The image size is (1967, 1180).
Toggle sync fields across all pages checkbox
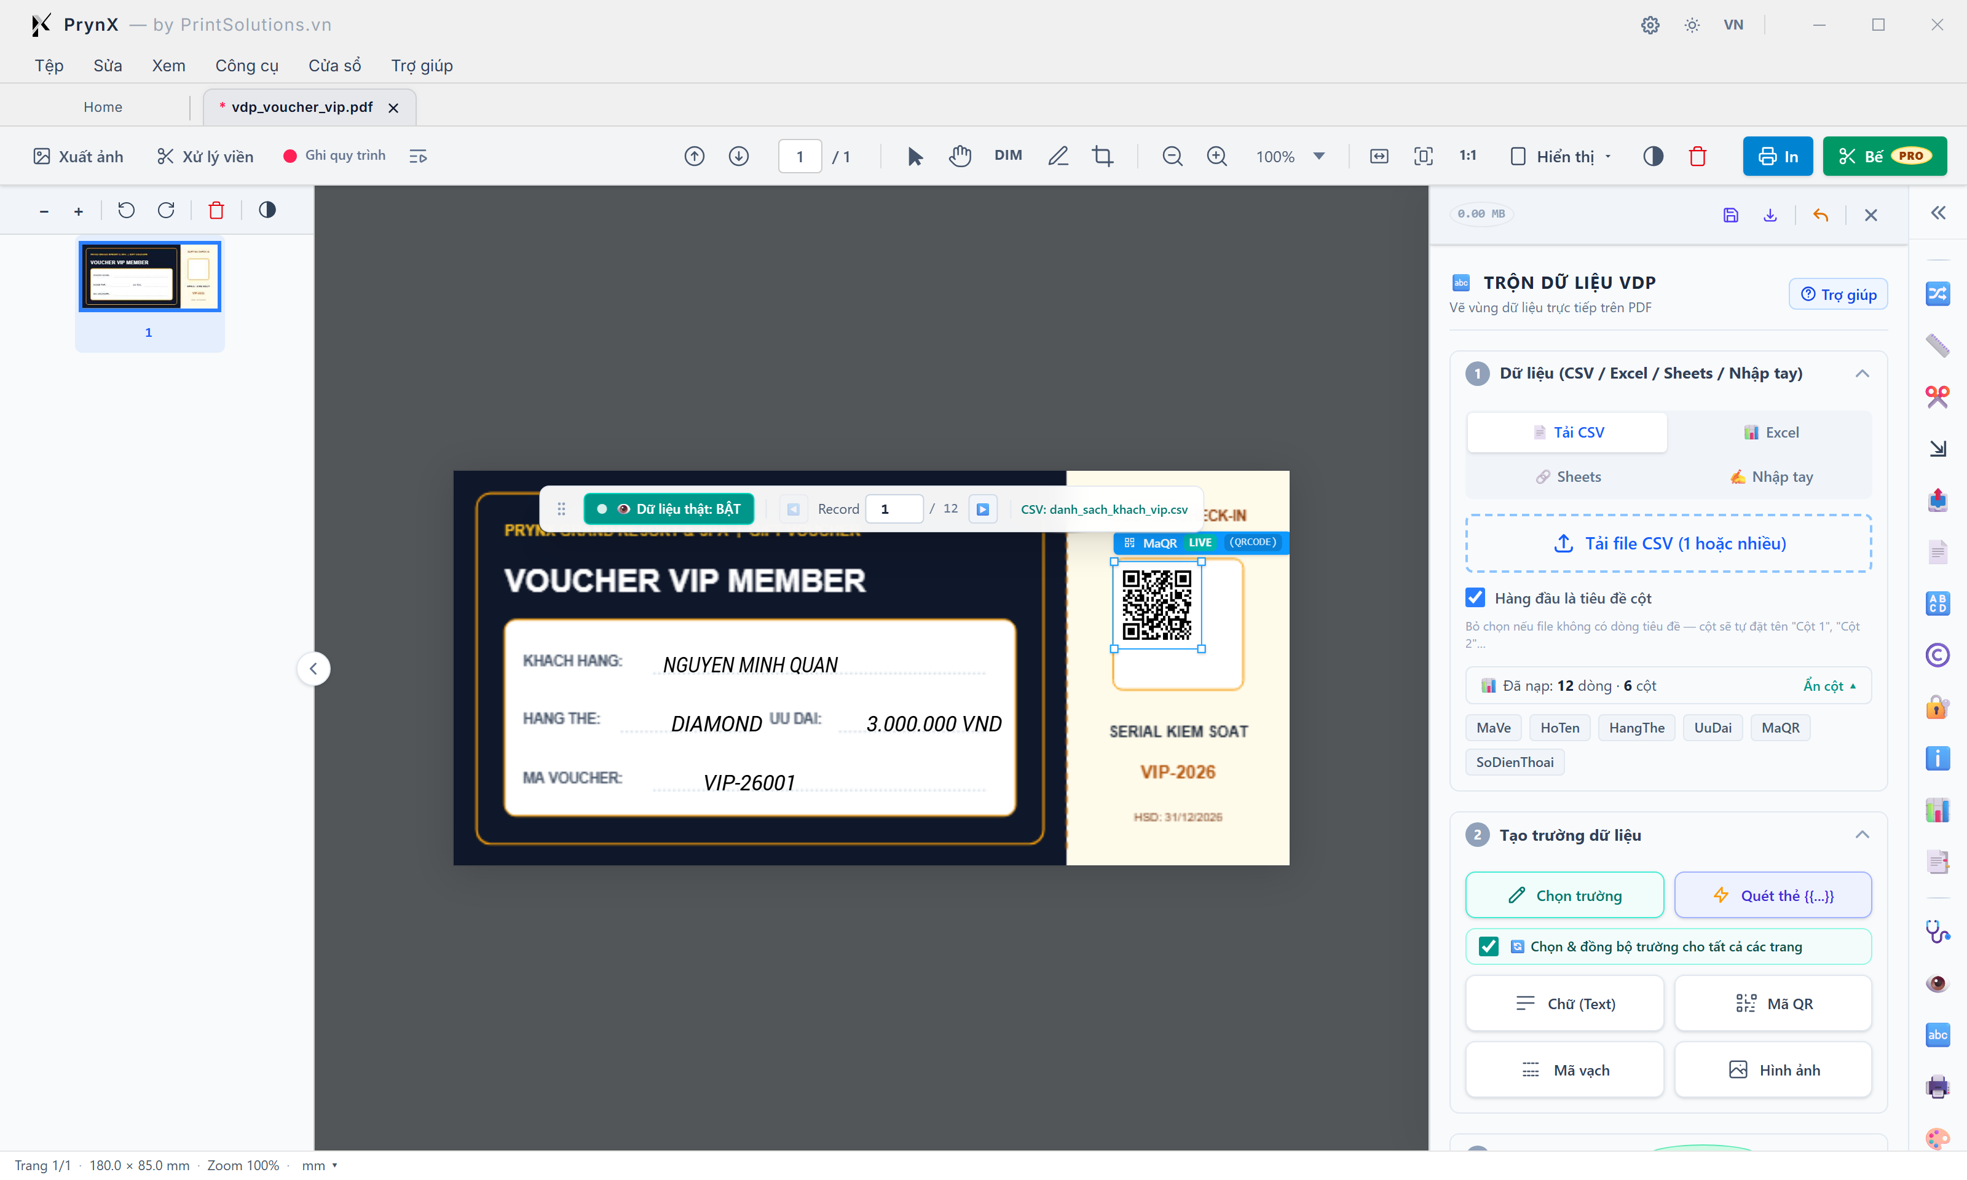point(1488,946)
